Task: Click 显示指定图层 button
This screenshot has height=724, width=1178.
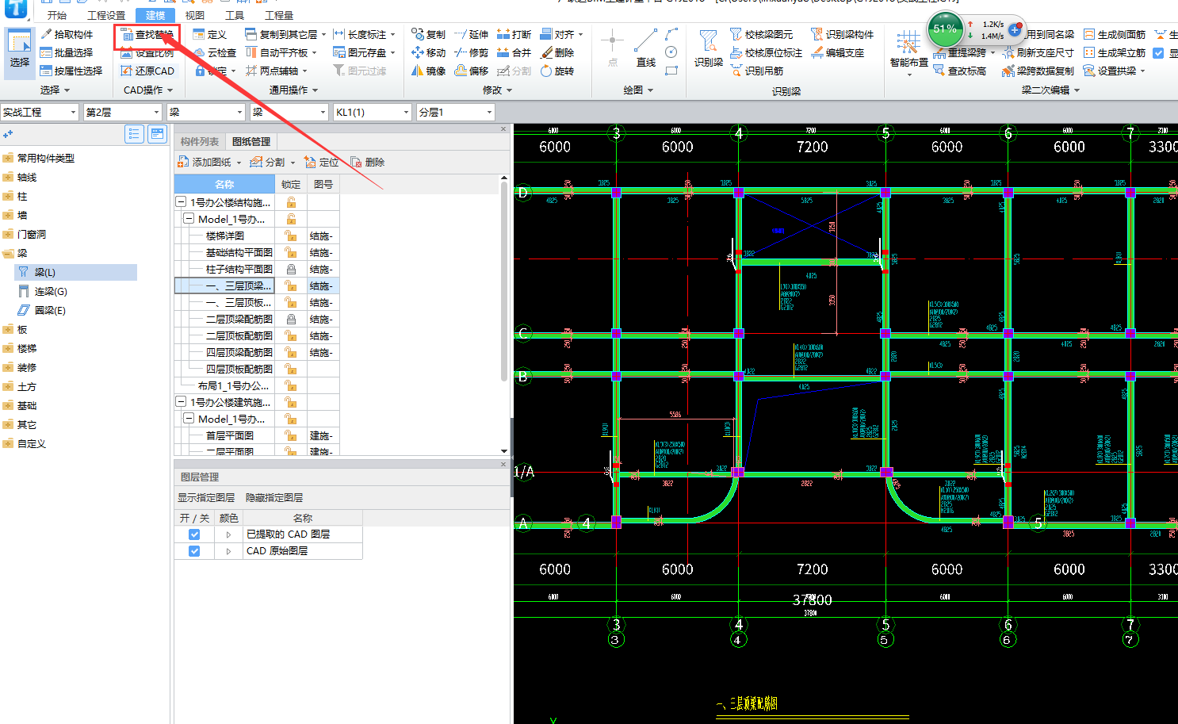Action: tap(206, 498)
